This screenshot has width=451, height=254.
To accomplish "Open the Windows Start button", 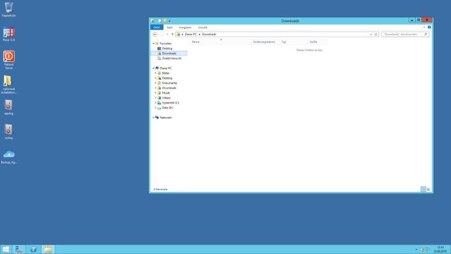I will click(6, 250).
